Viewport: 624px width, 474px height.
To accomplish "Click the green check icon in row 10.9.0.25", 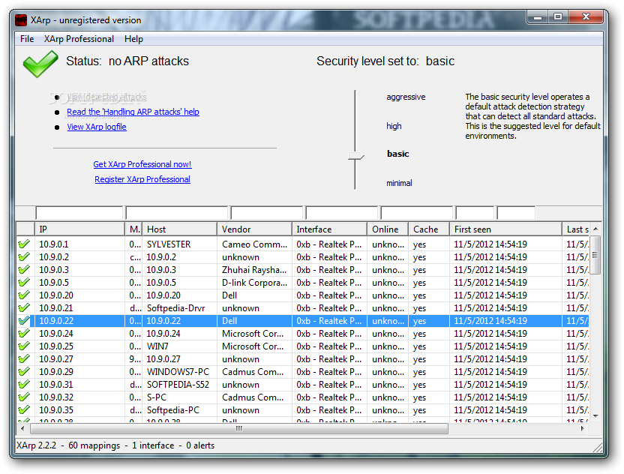I will tap(24, 346).
